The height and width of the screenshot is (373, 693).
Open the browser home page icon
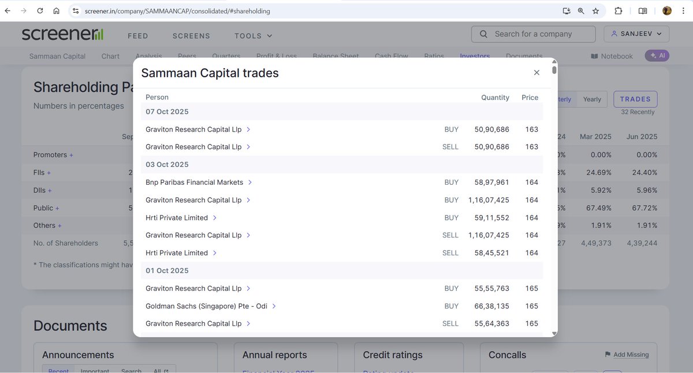coord(56,11)
